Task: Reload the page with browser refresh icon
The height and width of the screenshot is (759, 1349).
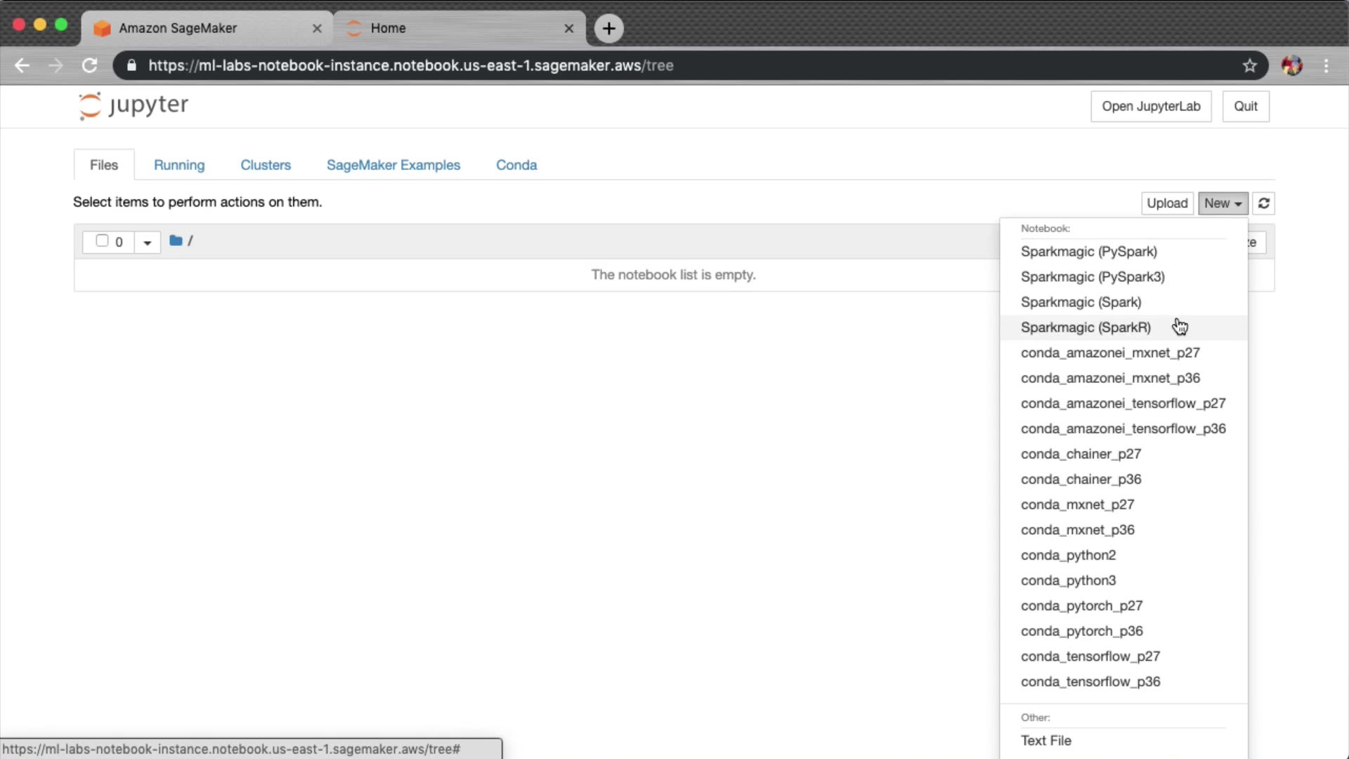Action: tap(89, 65)
